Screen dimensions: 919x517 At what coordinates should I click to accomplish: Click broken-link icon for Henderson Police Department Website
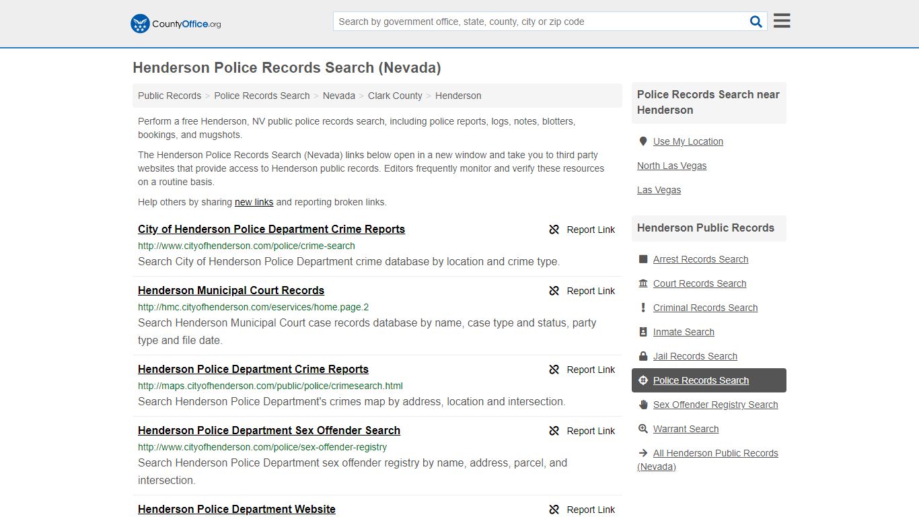coord(554,510)
